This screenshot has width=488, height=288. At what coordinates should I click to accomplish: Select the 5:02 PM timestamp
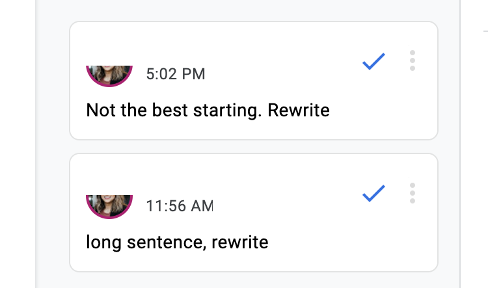176,74
